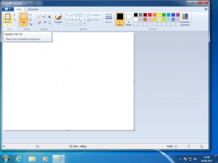218x163 pixels.
Task: Open Internet Explorer from the taskbar
Action: [x=19, y=159]
